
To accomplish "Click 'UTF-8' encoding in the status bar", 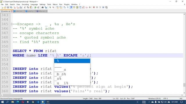I will point(165,99).
